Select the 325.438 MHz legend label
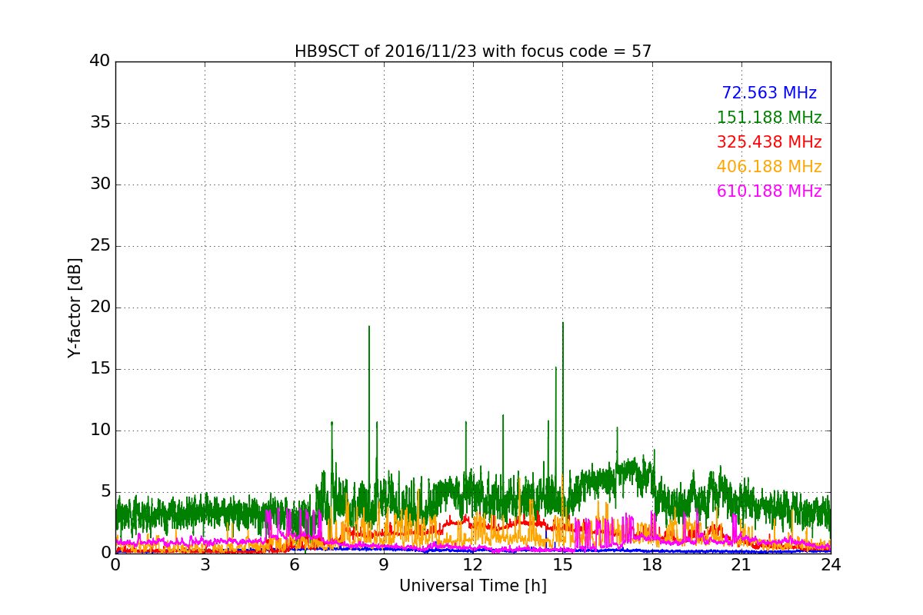Viewport: 923px width, 615px height. (x=769, y=142)
